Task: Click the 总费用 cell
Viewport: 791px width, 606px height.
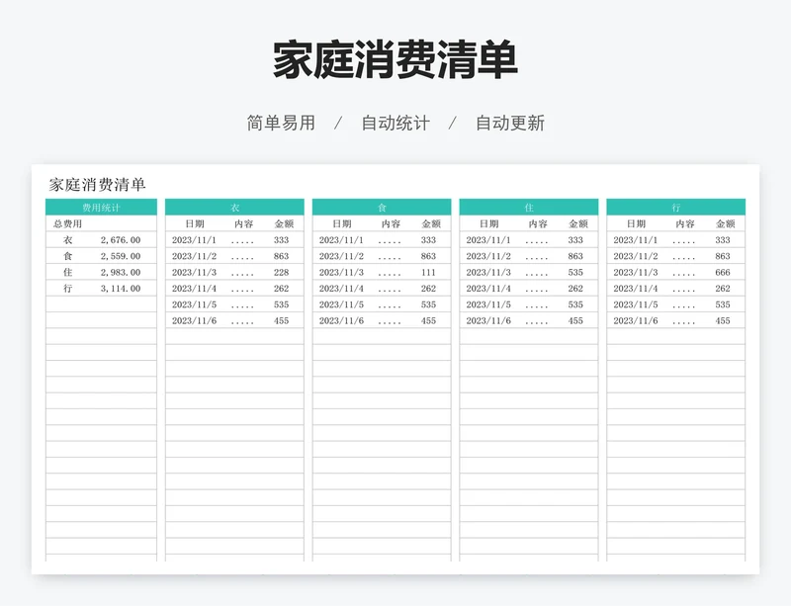Action: point(67,224)
